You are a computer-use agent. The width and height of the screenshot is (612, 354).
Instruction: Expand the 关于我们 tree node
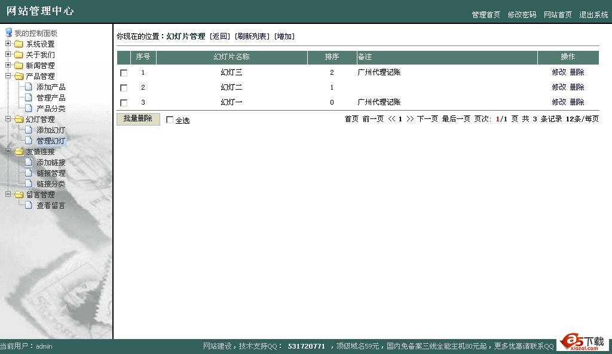pos(8,54)
